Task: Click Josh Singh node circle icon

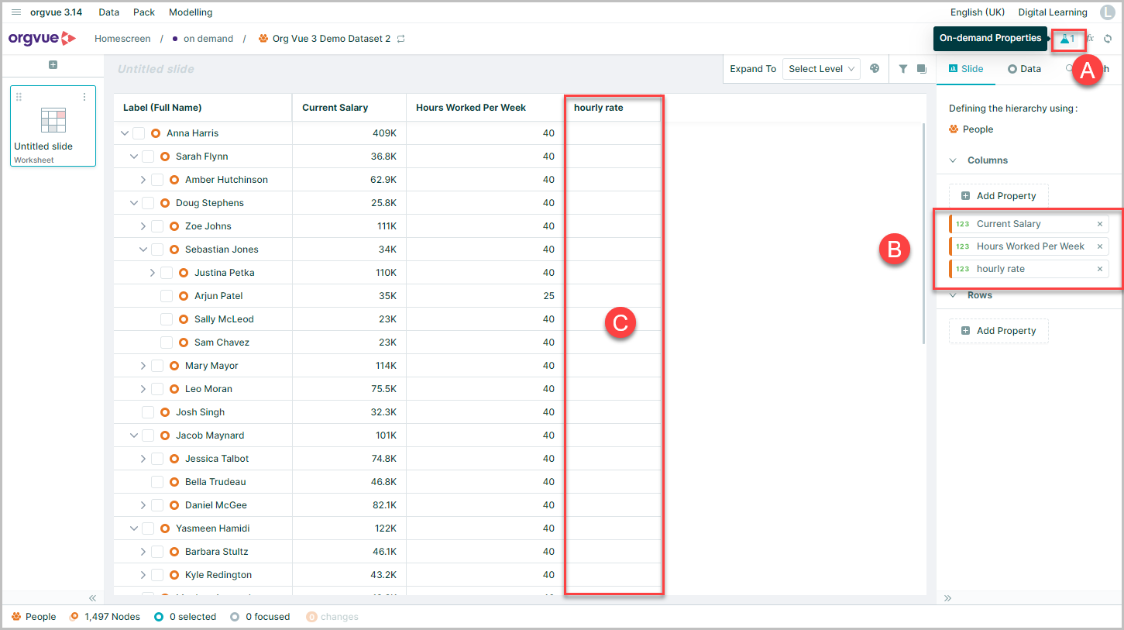Action: coord(165,412)
